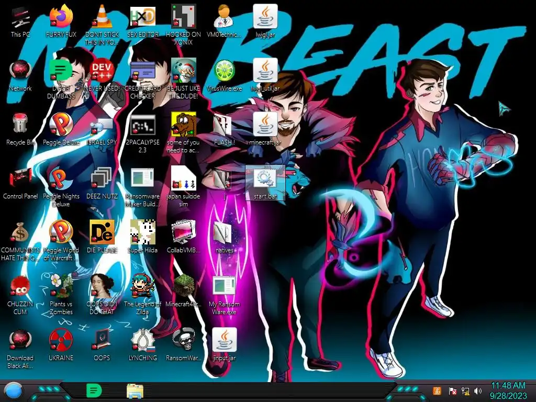
Task: Select the VM0Technic doctor icon
Action: 224,21
